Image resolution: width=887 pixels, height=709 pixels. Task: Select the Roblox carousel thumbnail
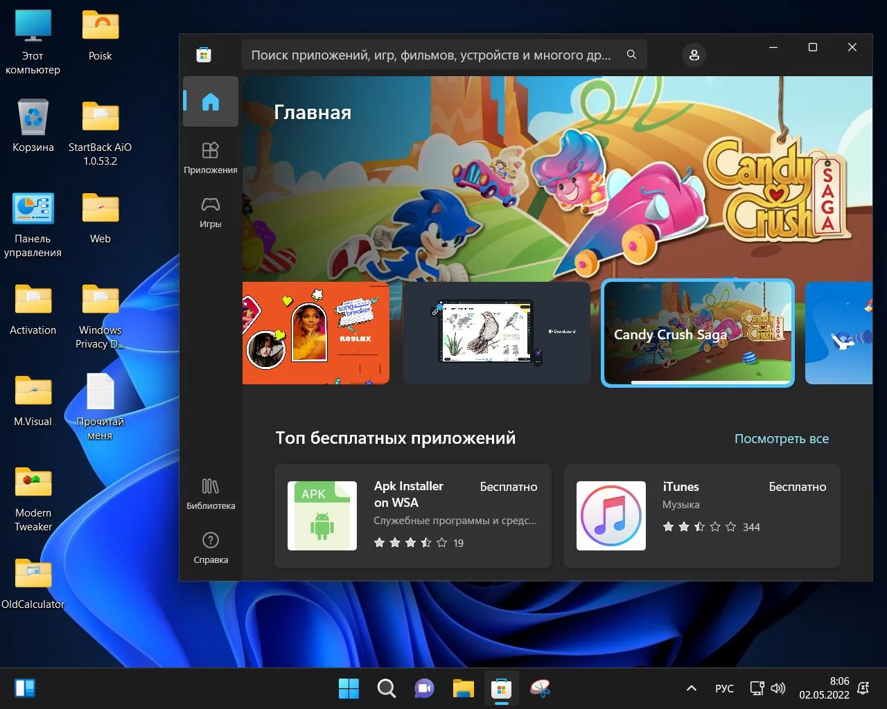[x=316, y=333]
